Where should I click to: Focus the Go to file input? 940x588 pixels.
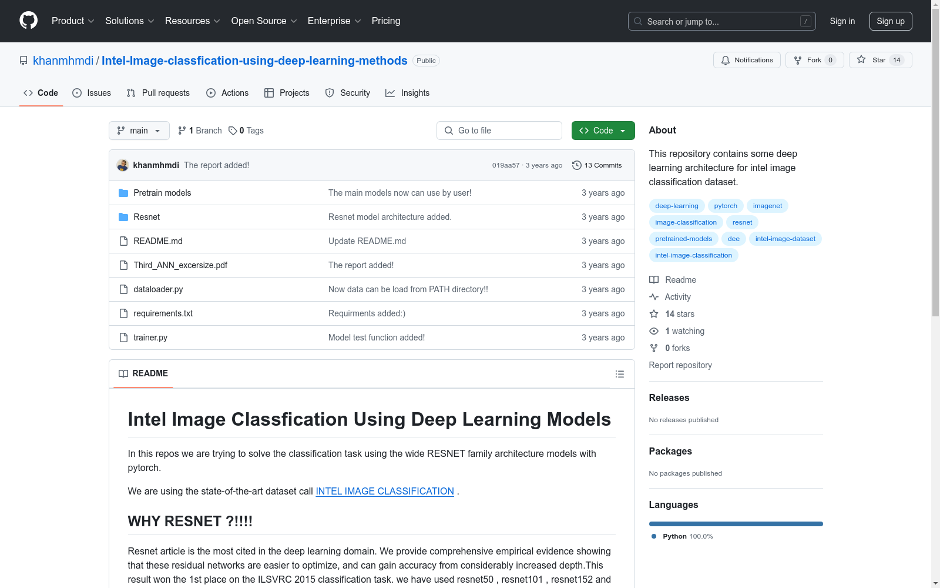click(499, 131)
